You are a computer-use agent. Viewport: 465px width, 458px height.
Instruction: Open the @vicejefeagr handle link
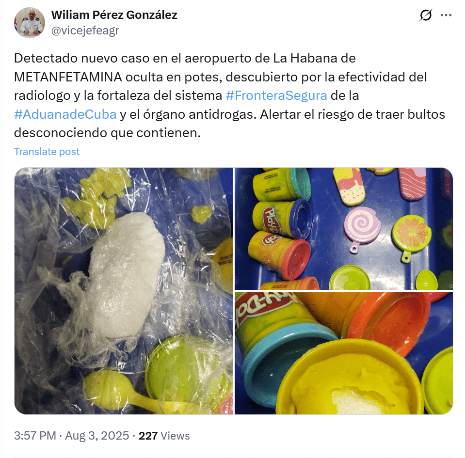coord(85,31)
